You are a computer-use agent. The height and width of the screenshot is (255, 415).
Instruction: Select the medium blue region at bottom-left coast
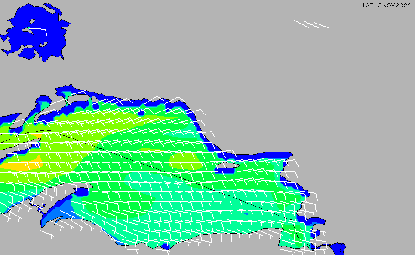pos(56,214)
